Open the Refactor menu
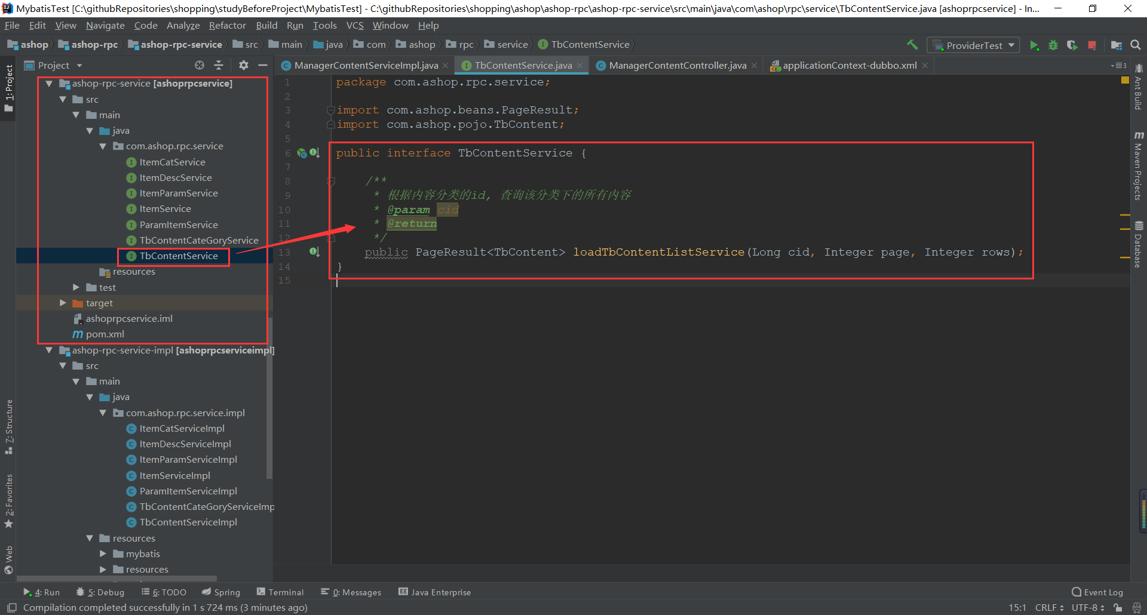Viewport: 1147px width, 615px height. pos(227,26)
